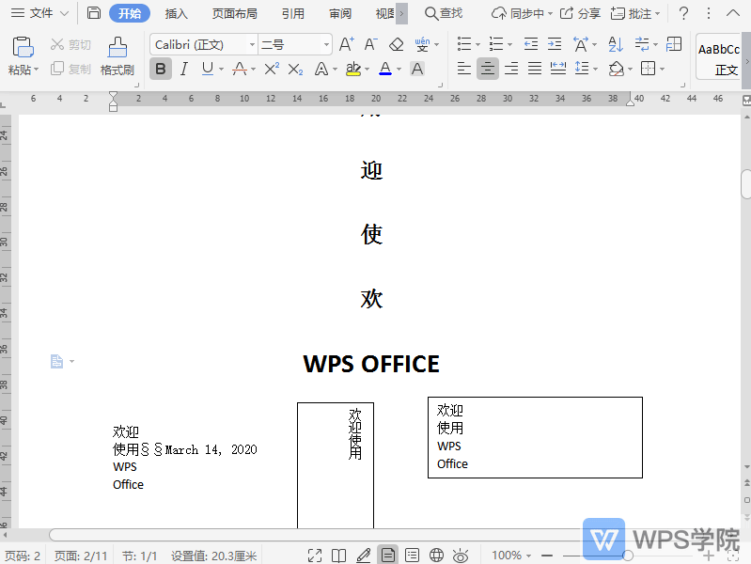Click the 同步中 sync status button
751x564 pixels.
[x=522, y=13]
